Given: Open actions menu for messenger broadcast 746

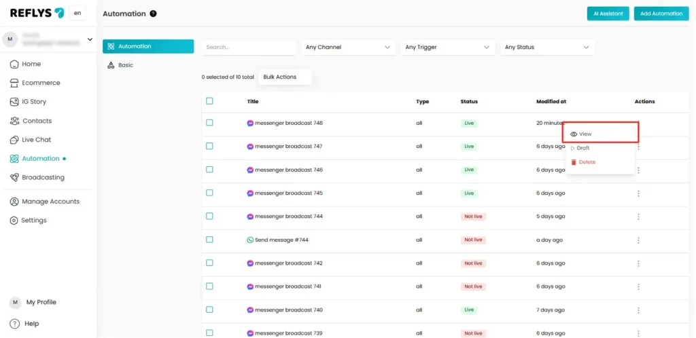Looking at the screenshot, I should (638, 170).
